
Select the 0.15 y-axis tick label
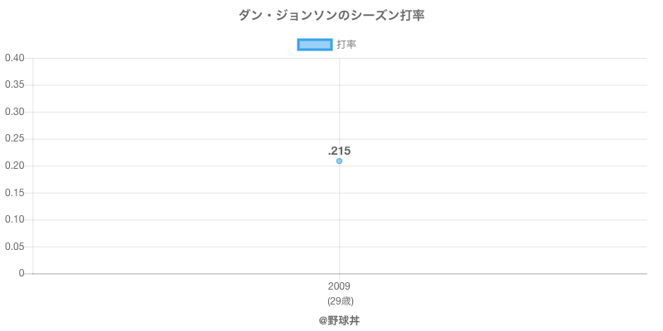(14, 193)
